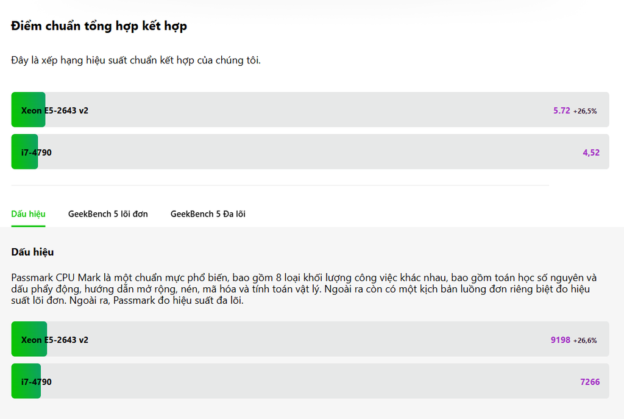
Task: Switch to GeekBench 5 lõi đơn tab
Action: click(x=108, y=214)
